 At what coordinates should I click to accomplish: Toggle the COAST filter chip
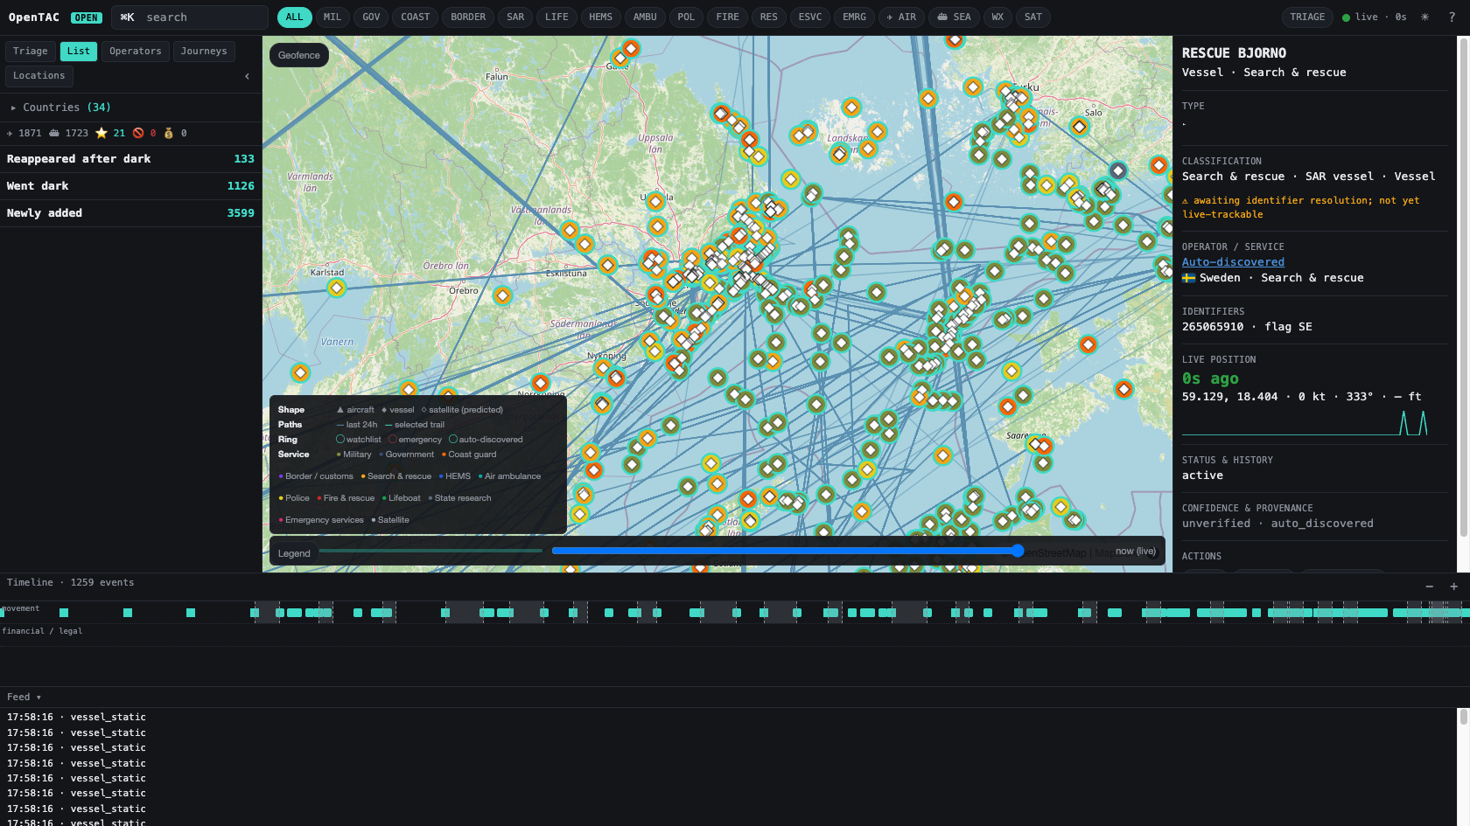(416, 17)
